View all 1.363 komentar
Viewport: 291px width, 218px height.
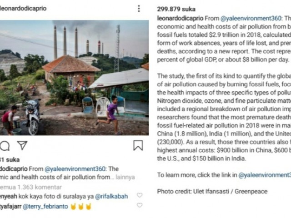pyautogui.click(x=31, y=187)
